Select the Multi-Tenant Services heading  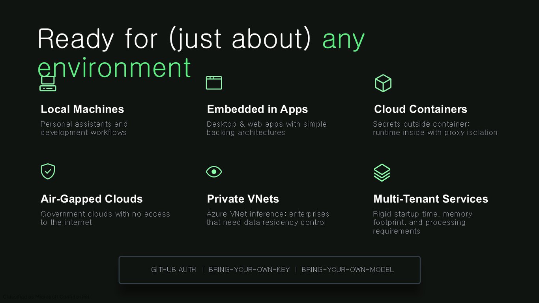click(431, 199)
